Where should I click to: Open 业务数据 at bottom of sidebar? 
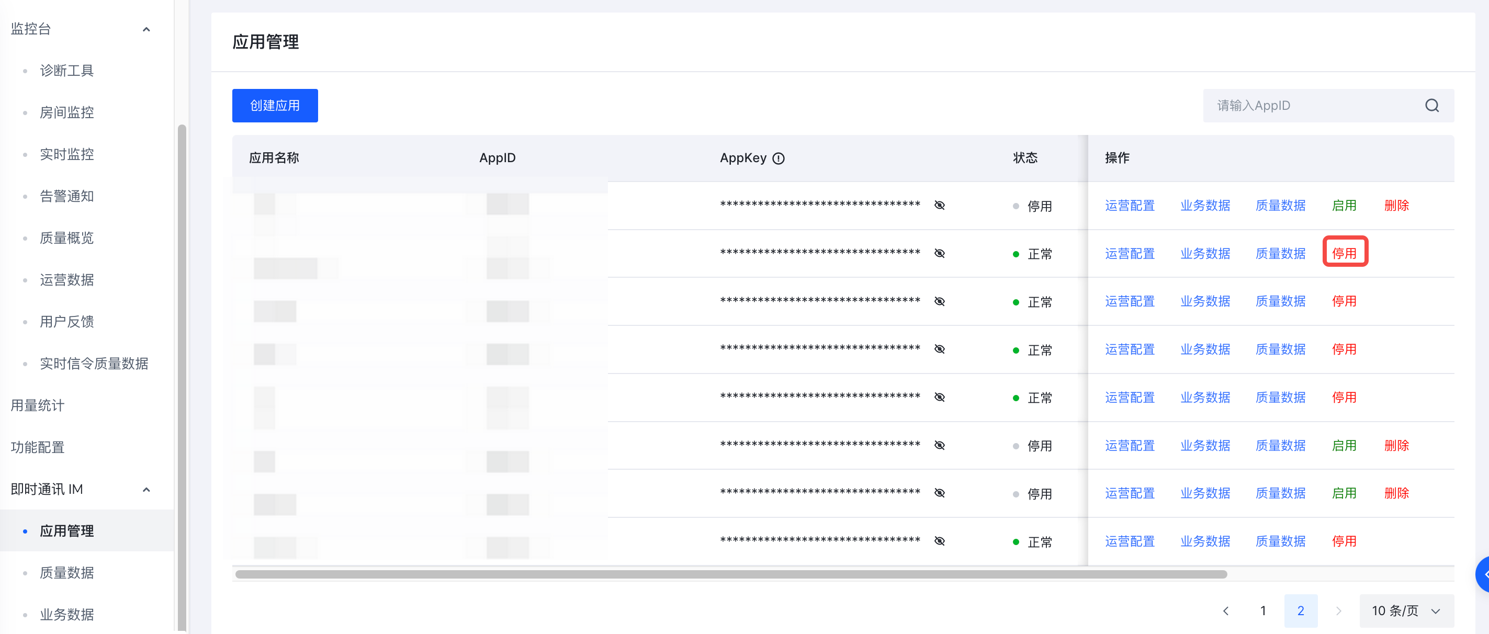tap(66, 614)
